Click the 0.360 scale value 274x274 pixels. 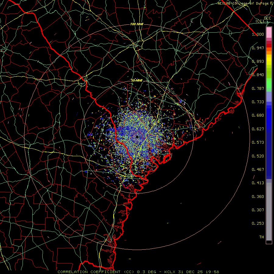click(258, 197)
